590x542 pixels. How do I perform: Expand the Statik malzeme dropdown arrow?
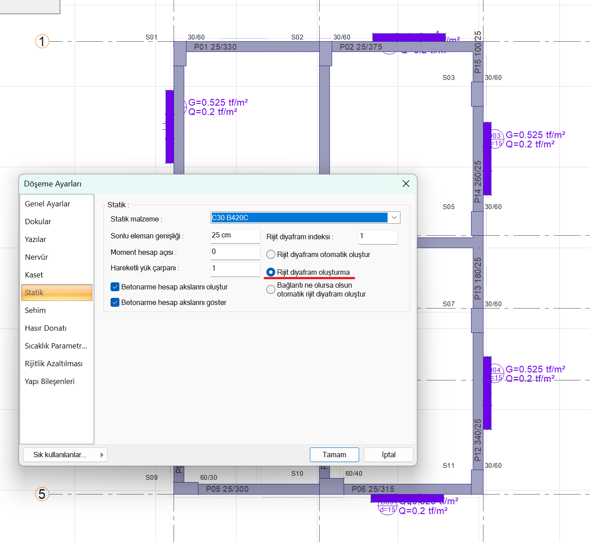coord(394,218)
